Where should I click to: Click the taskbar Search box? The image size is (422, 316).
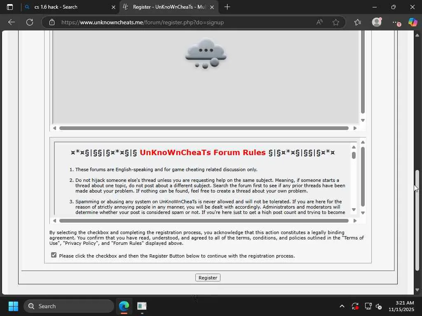[x=69, y=306]
